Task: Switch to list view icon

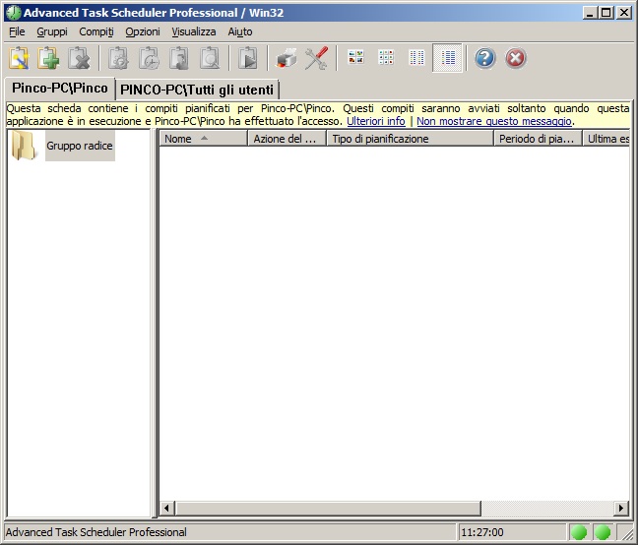Action: coord(416,57)
